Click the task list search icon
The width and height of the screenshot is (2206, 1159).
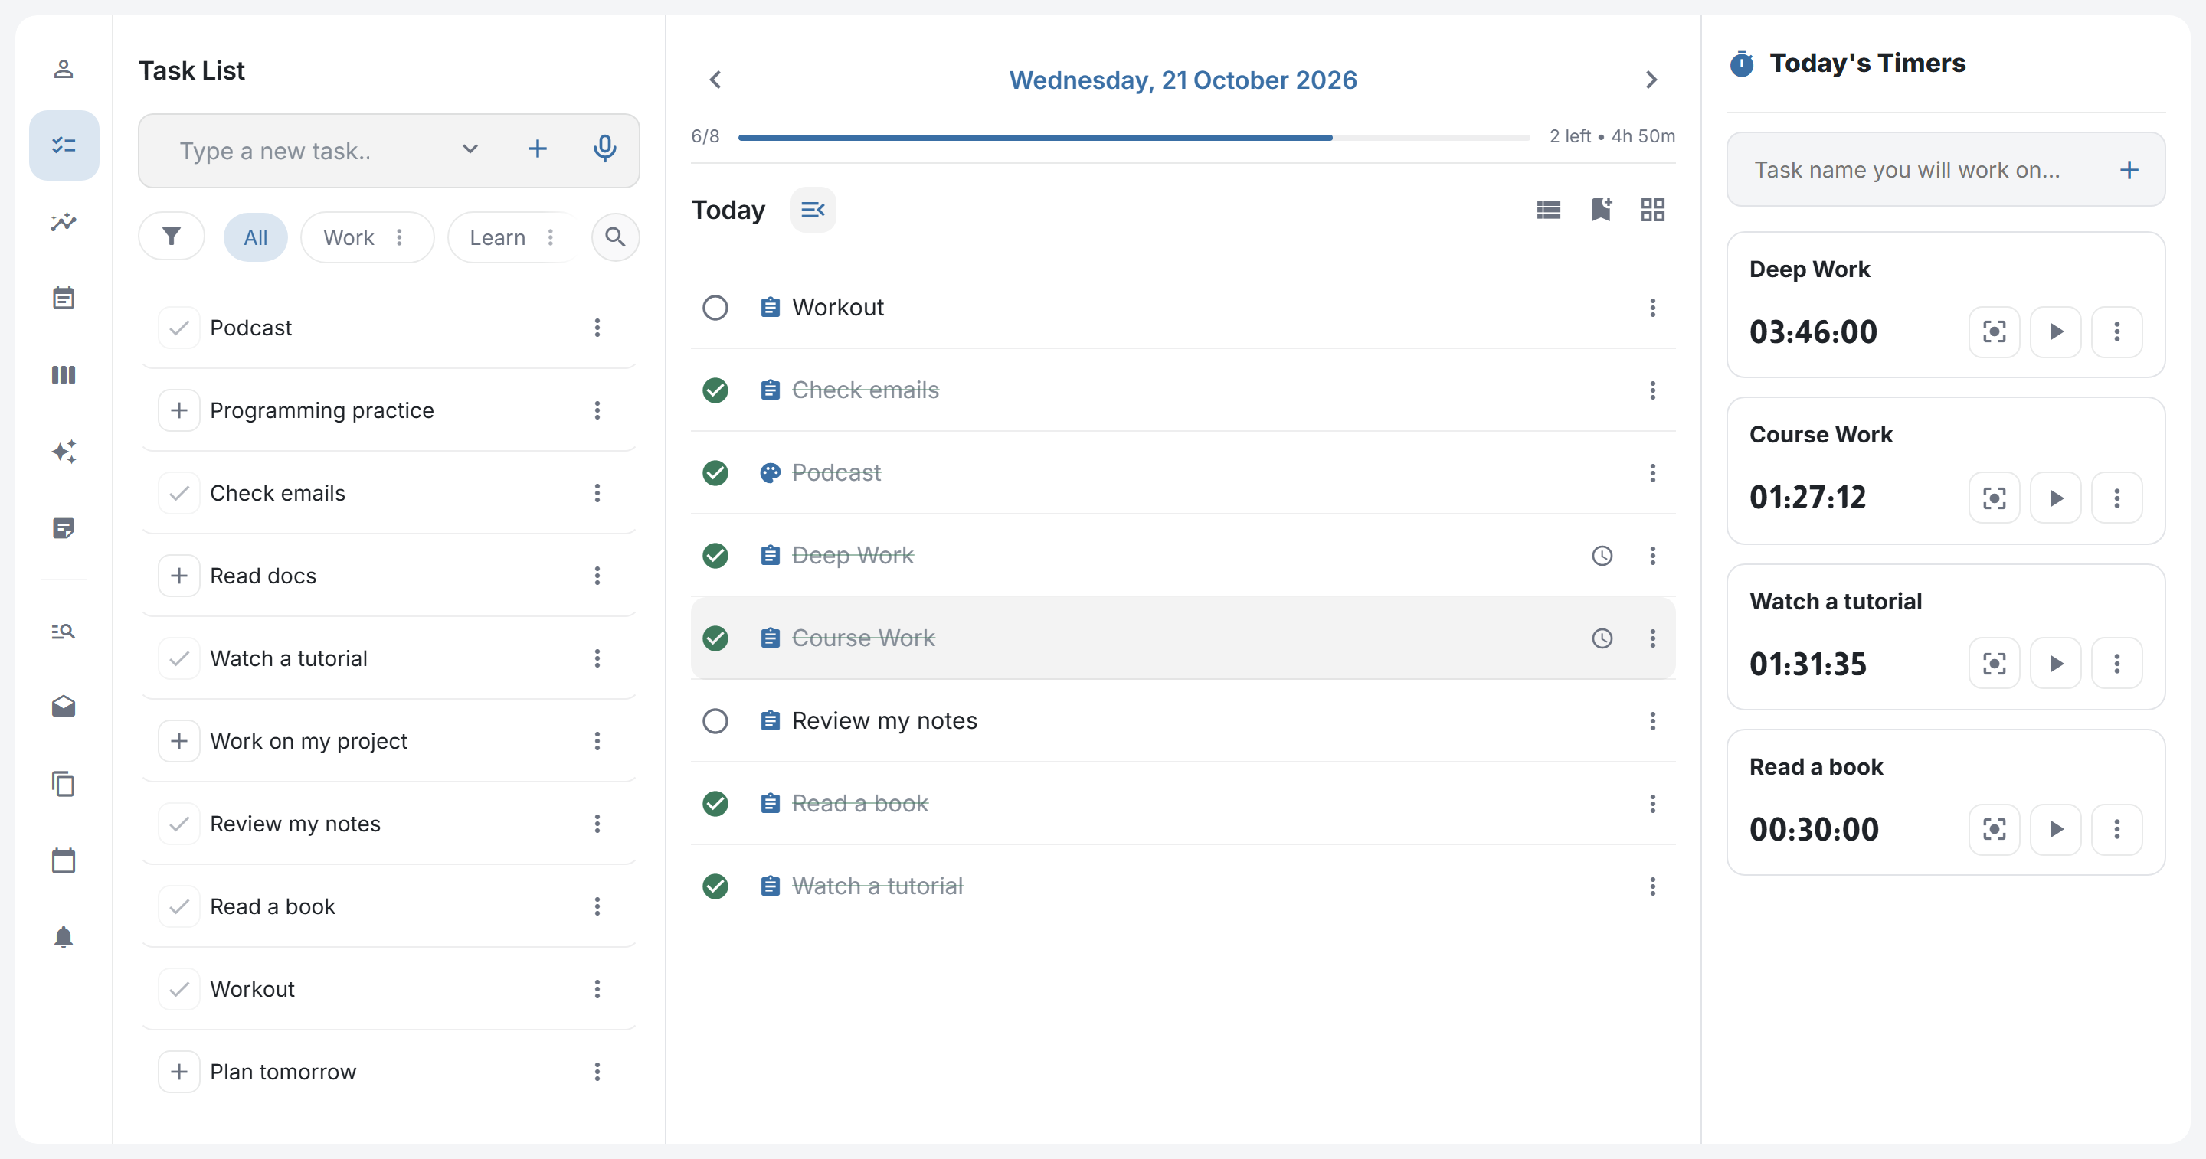click(x=615, y=237)
